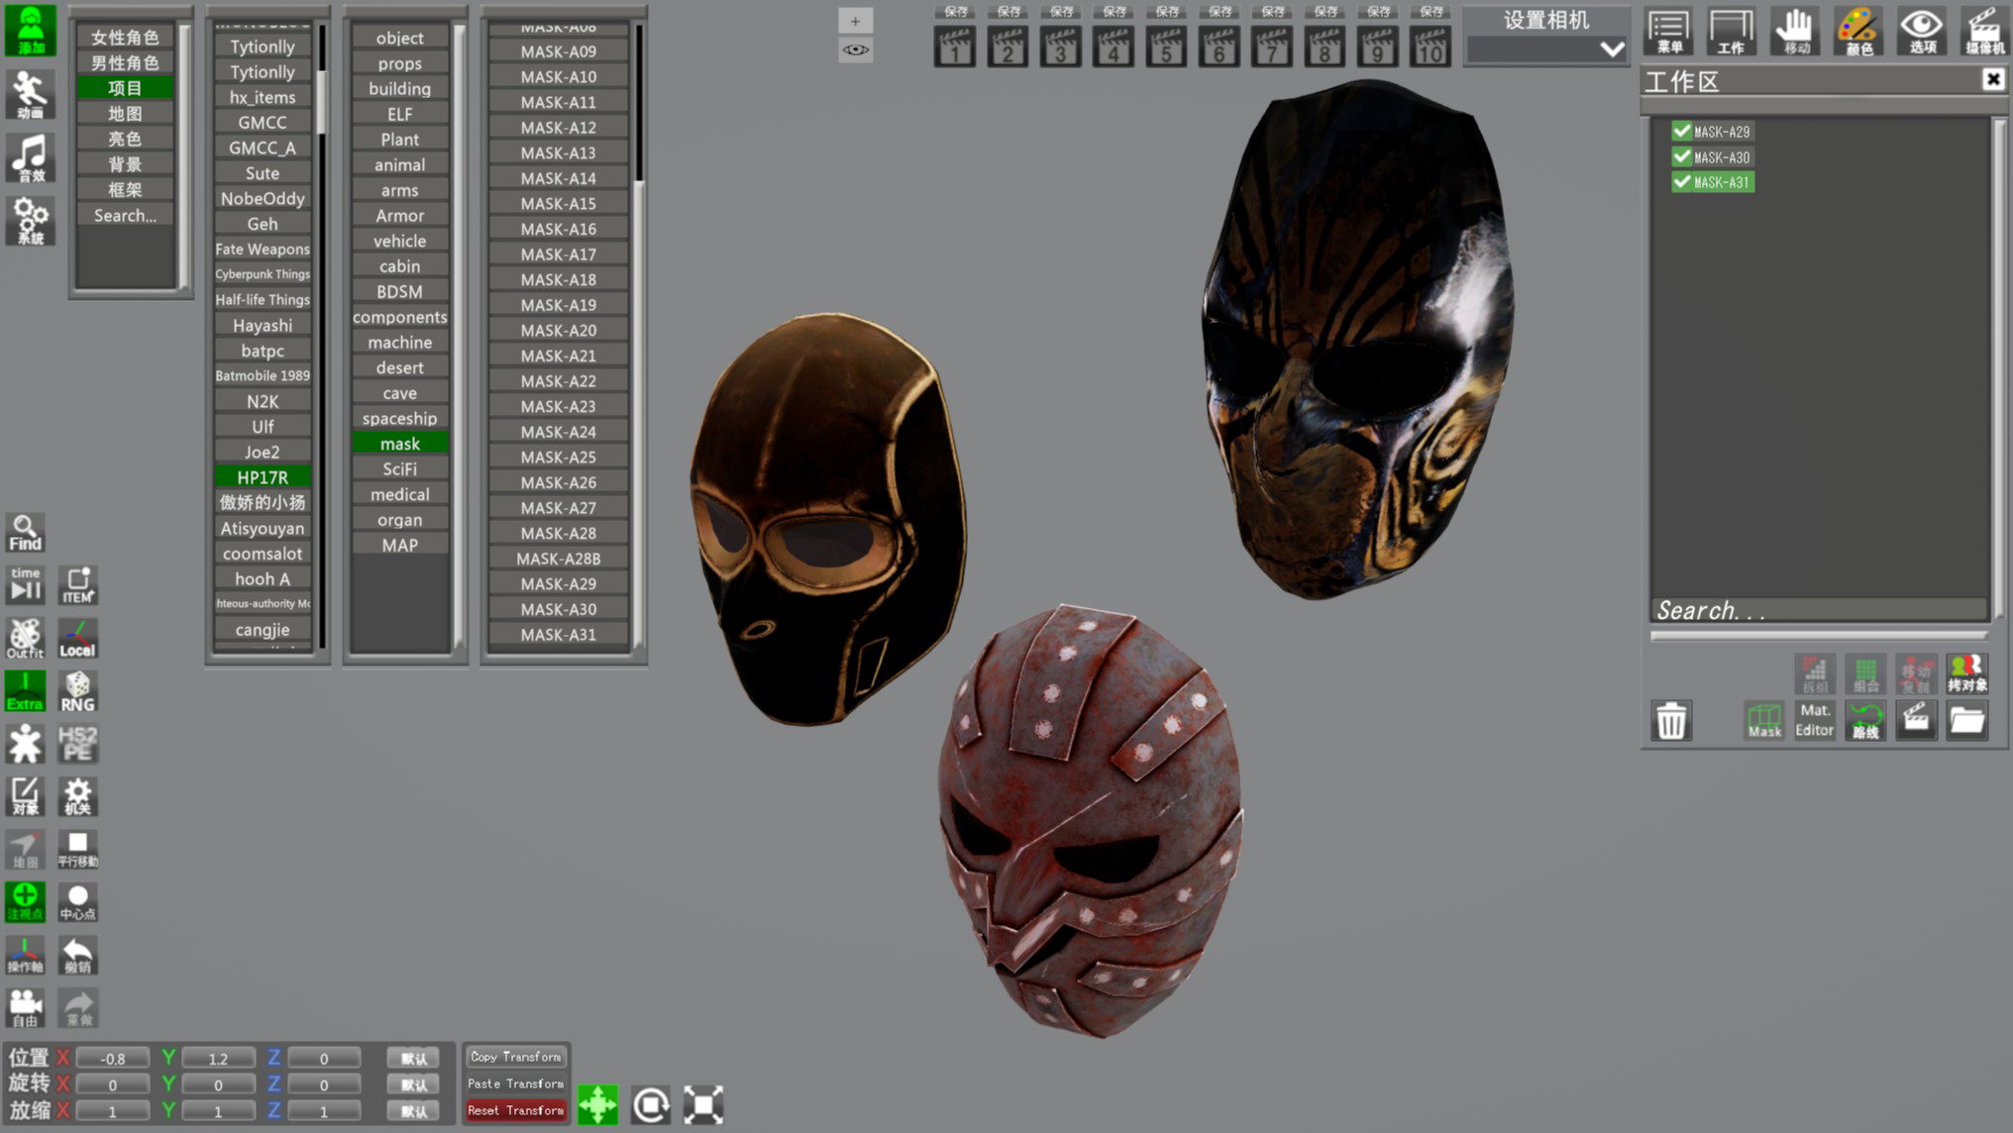Expand the camera settings dropdown arrow
Image resolution: width=2013 pixels, height=1133 pixels.
[1612, 49]
